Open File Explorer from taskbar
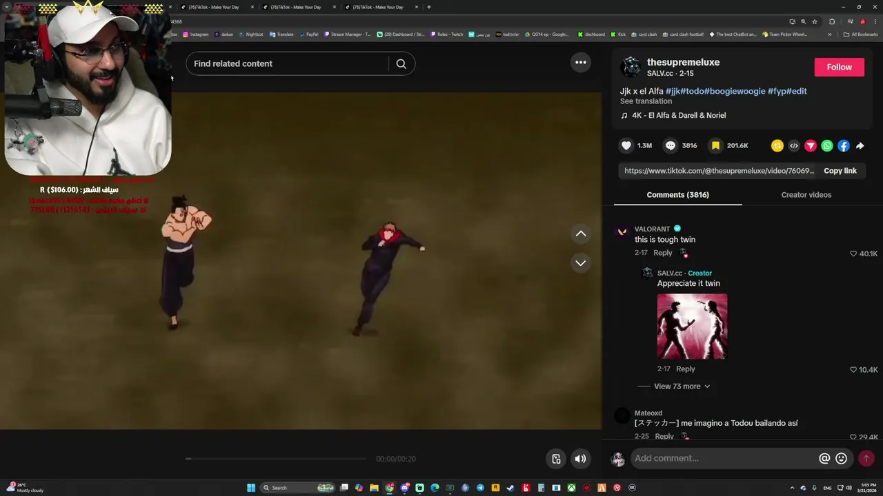The width and height of the screenshot is (883, 496). tap(374, 488)
